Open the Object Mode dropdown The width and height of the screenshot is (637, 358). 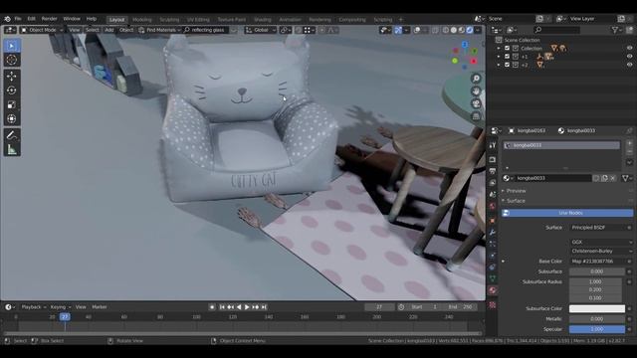pyautogui.click(x=42, y=30)
